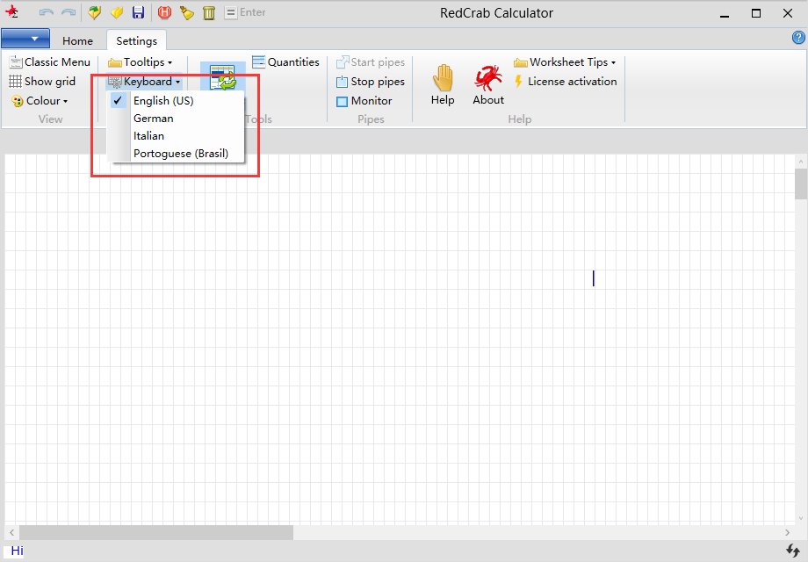
Task: Open About with the red crab icon
Action: (x=488, y=84)
